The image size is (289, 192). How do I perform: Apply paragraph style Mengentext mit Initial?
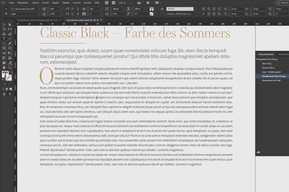tap(271, 81)
